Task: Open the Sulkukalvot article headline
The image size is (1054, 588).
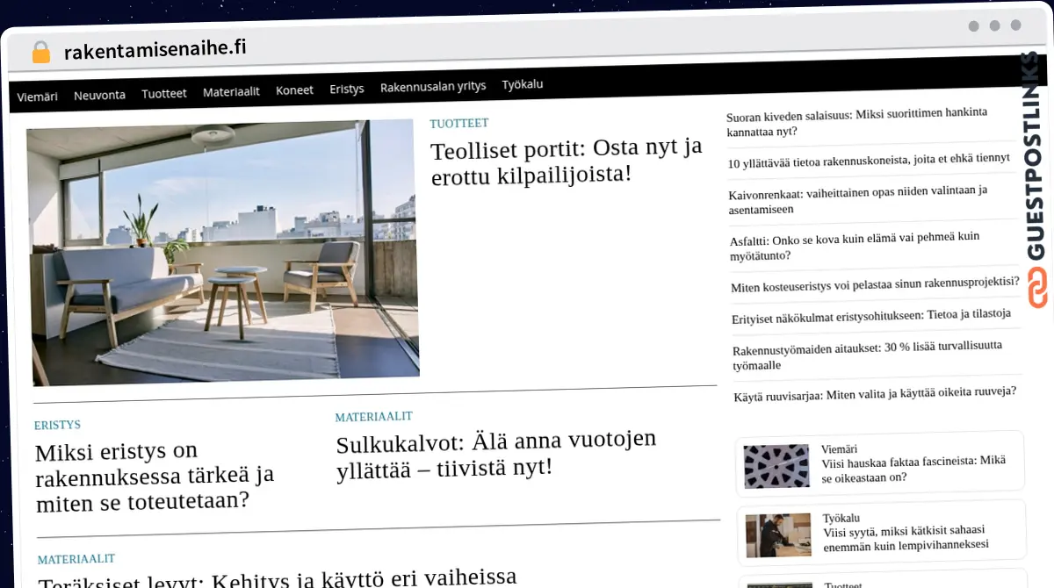Action: (x=496, y=455)
